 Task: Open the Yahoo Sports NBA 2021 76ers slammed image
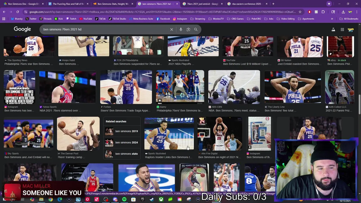(x=67, y=87)
